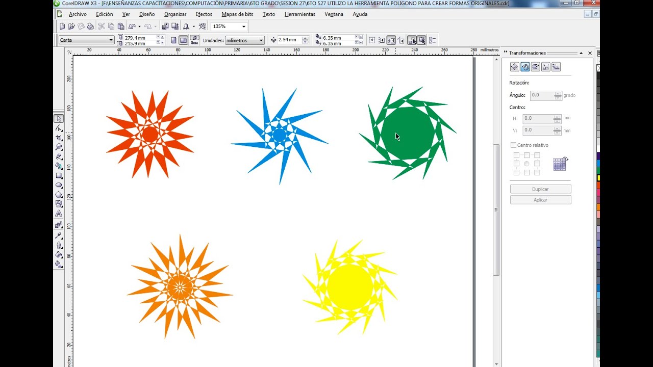This screenshot has width=653, height=367.
Task: Open the Edición menu
Action: click(x=105, y=14)
